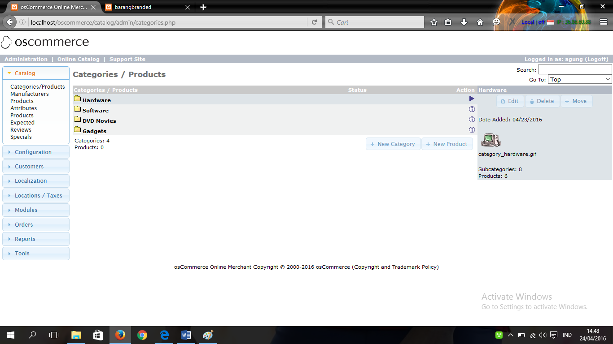Click the smiley face toolbar icon
The height and width of the screenshot is (344, 613).
(496, 22)
